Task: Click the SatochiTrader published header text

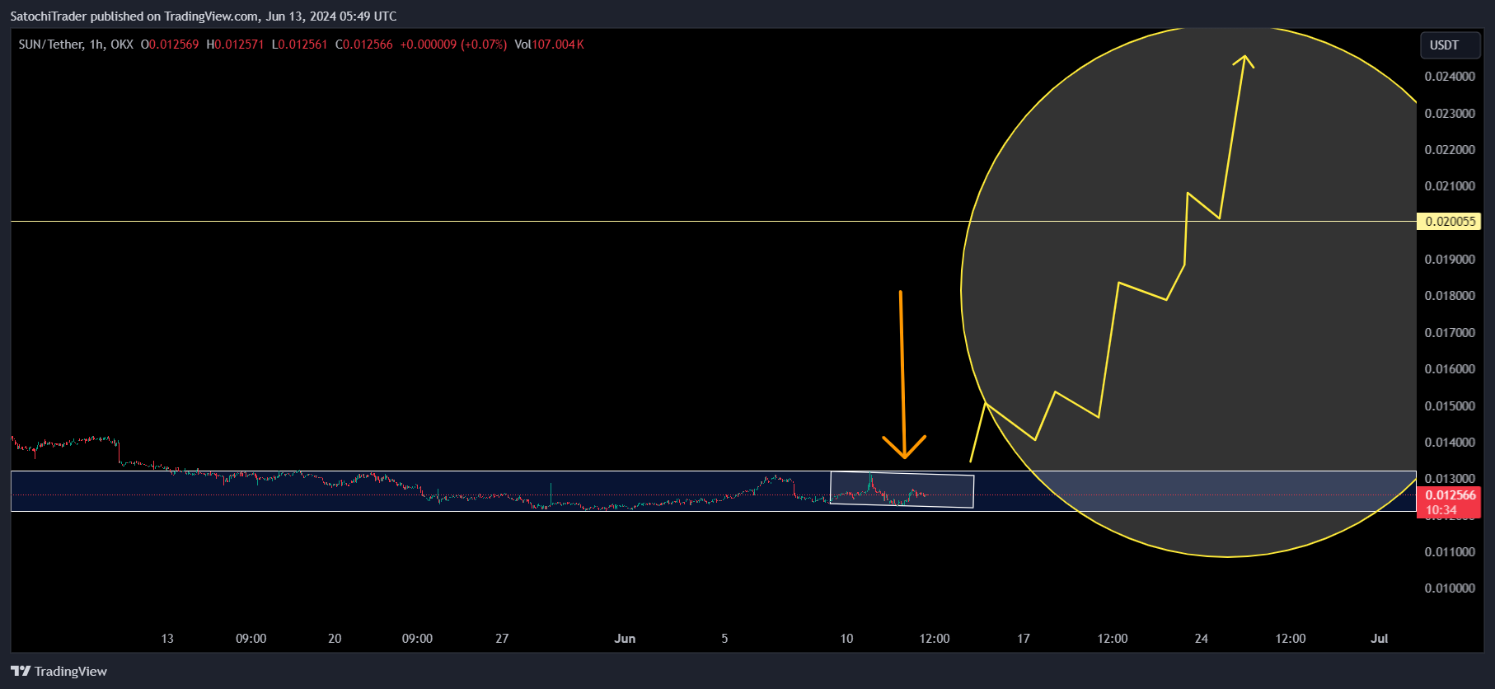Action: (203, 16)
